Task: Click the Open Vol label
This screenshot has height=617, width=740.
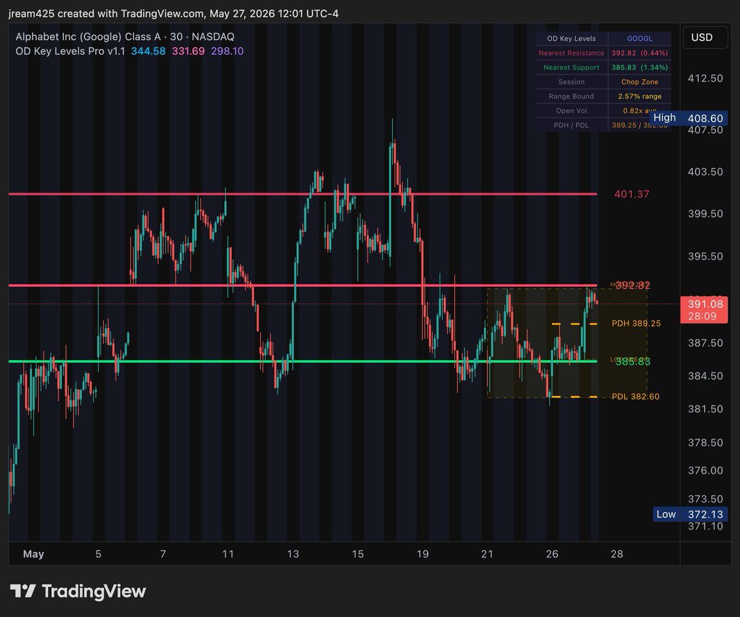Action: 572,111
